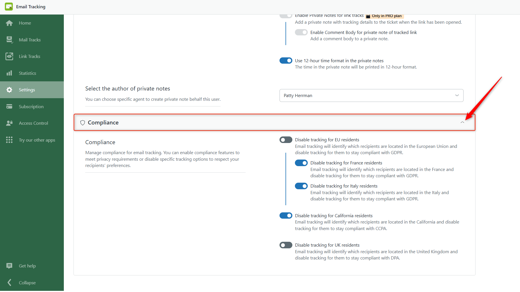Click 'Disable tracking for UK residents' label
520x292 pixels.
pyautogui.click(x=327, y=245)
